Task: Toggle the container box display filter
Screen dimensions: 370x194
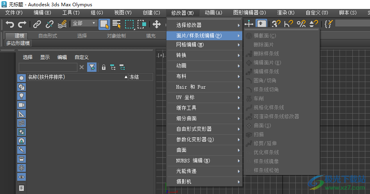Action: 21,159
